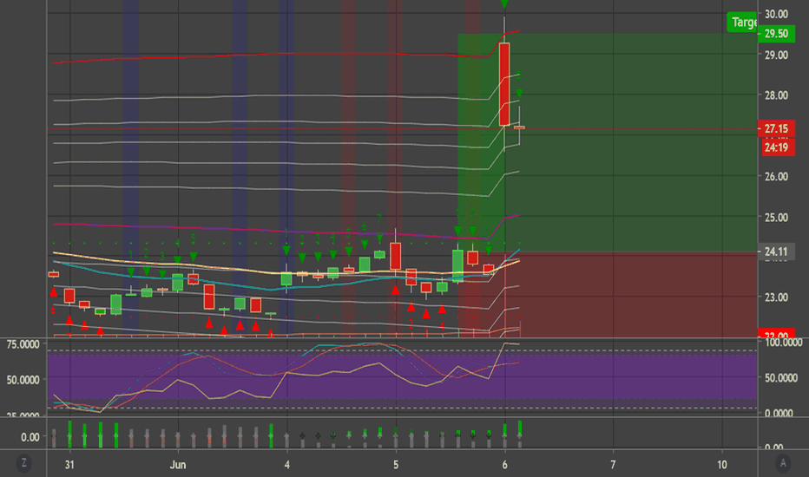Image resolution: width=809 pixels, height=477 pixels.
Task: Select the 29.50 target price label
Action: [x=776, y=34]
